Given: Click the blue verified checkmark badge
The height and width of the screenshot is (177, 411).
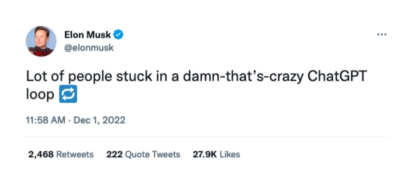Looking at the screenshot, I should 118,35.
